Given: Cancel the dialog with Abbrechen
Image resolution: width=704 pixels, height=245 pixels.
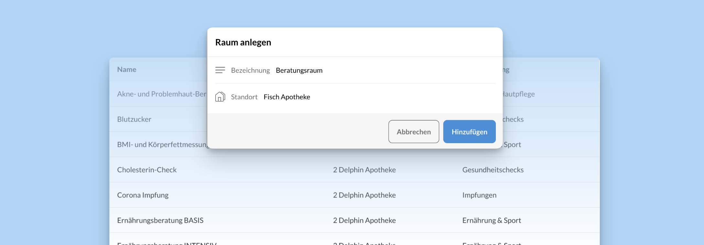Looking at the screenshot, I should [413, 132].
